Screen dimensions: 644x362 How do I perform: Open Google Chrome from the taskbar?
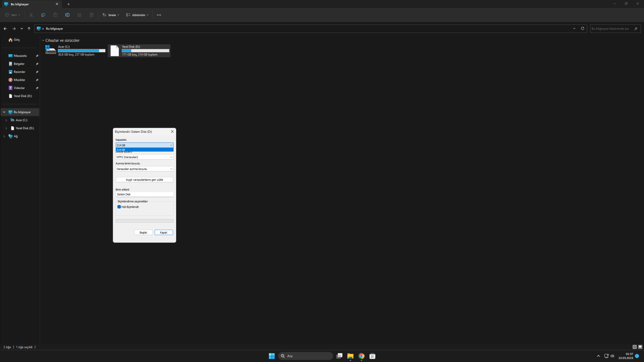tap(361, 356)
